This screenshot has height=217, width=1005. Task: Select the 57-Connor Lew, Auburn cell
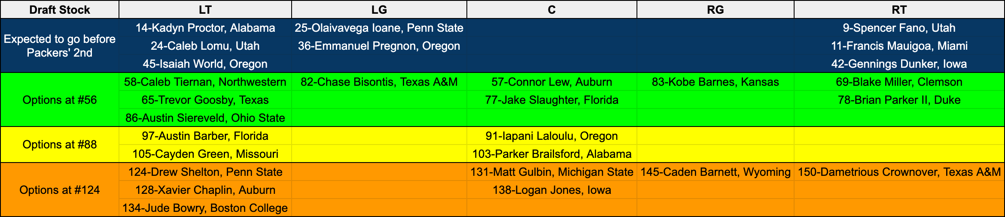coord(551,82)
